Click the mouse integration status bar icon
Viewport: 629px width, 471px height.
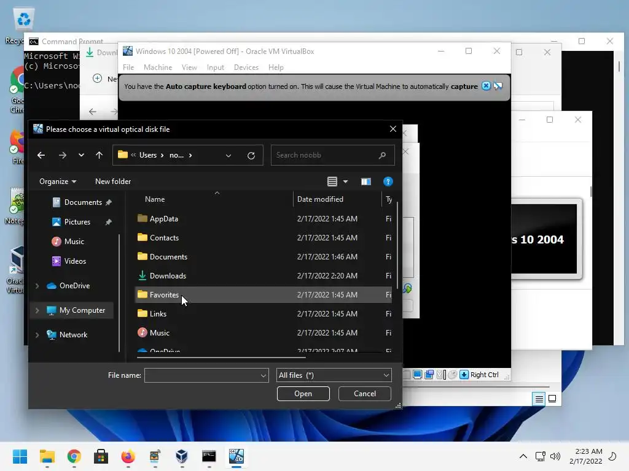pyautogui.click(x=453, y=375)
